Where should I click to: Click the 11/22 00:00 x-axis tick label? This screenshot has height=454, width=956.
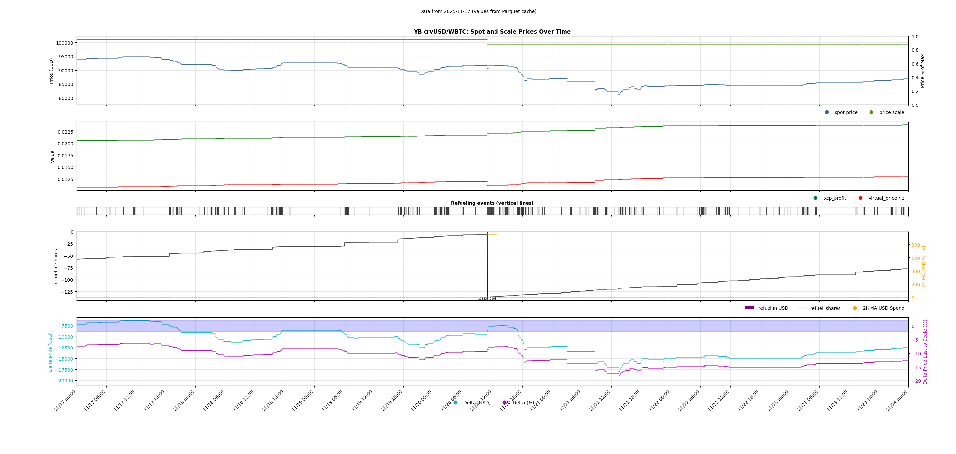pyautogui.click(x=659, y=401)
